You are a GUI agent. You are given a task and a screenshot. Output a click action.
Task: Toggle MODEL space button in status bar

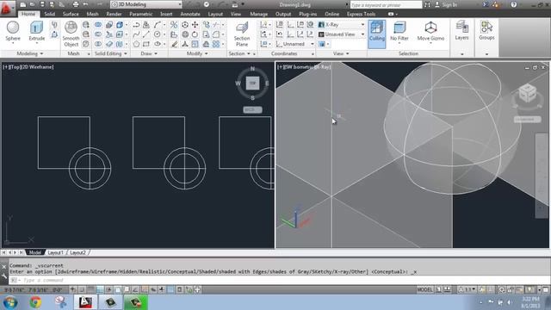click(424, 289)
